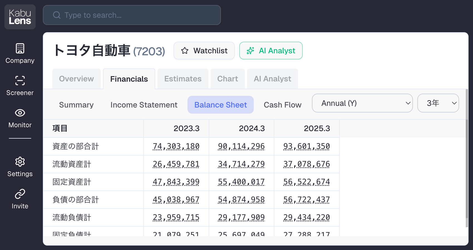Open the Screener scan icon
This screenshot has height=250, width=473.
20,81
